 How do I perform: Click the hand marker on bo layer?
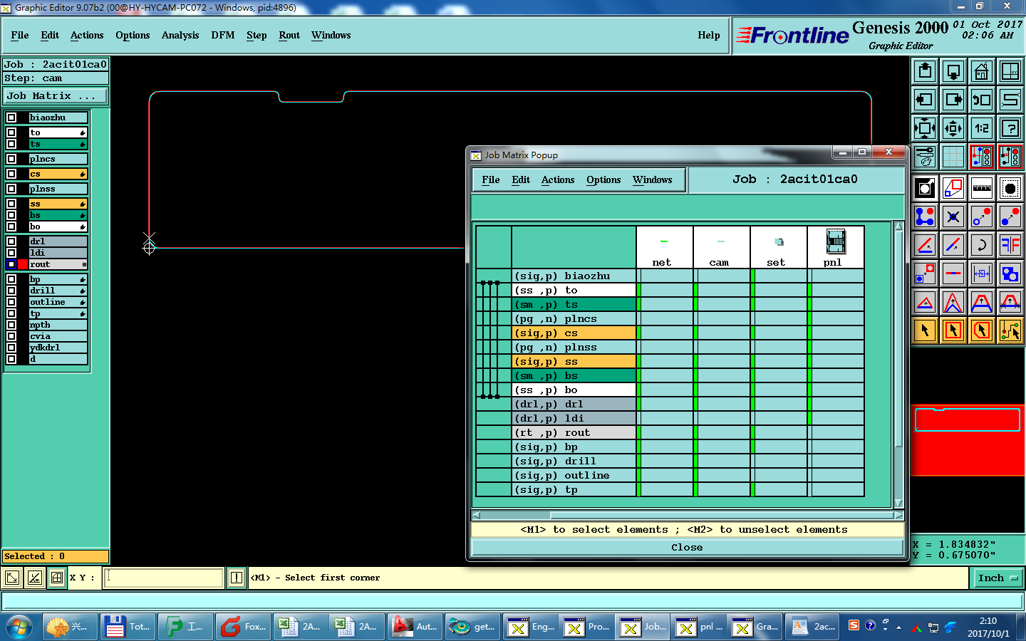(x=83, y=226)
